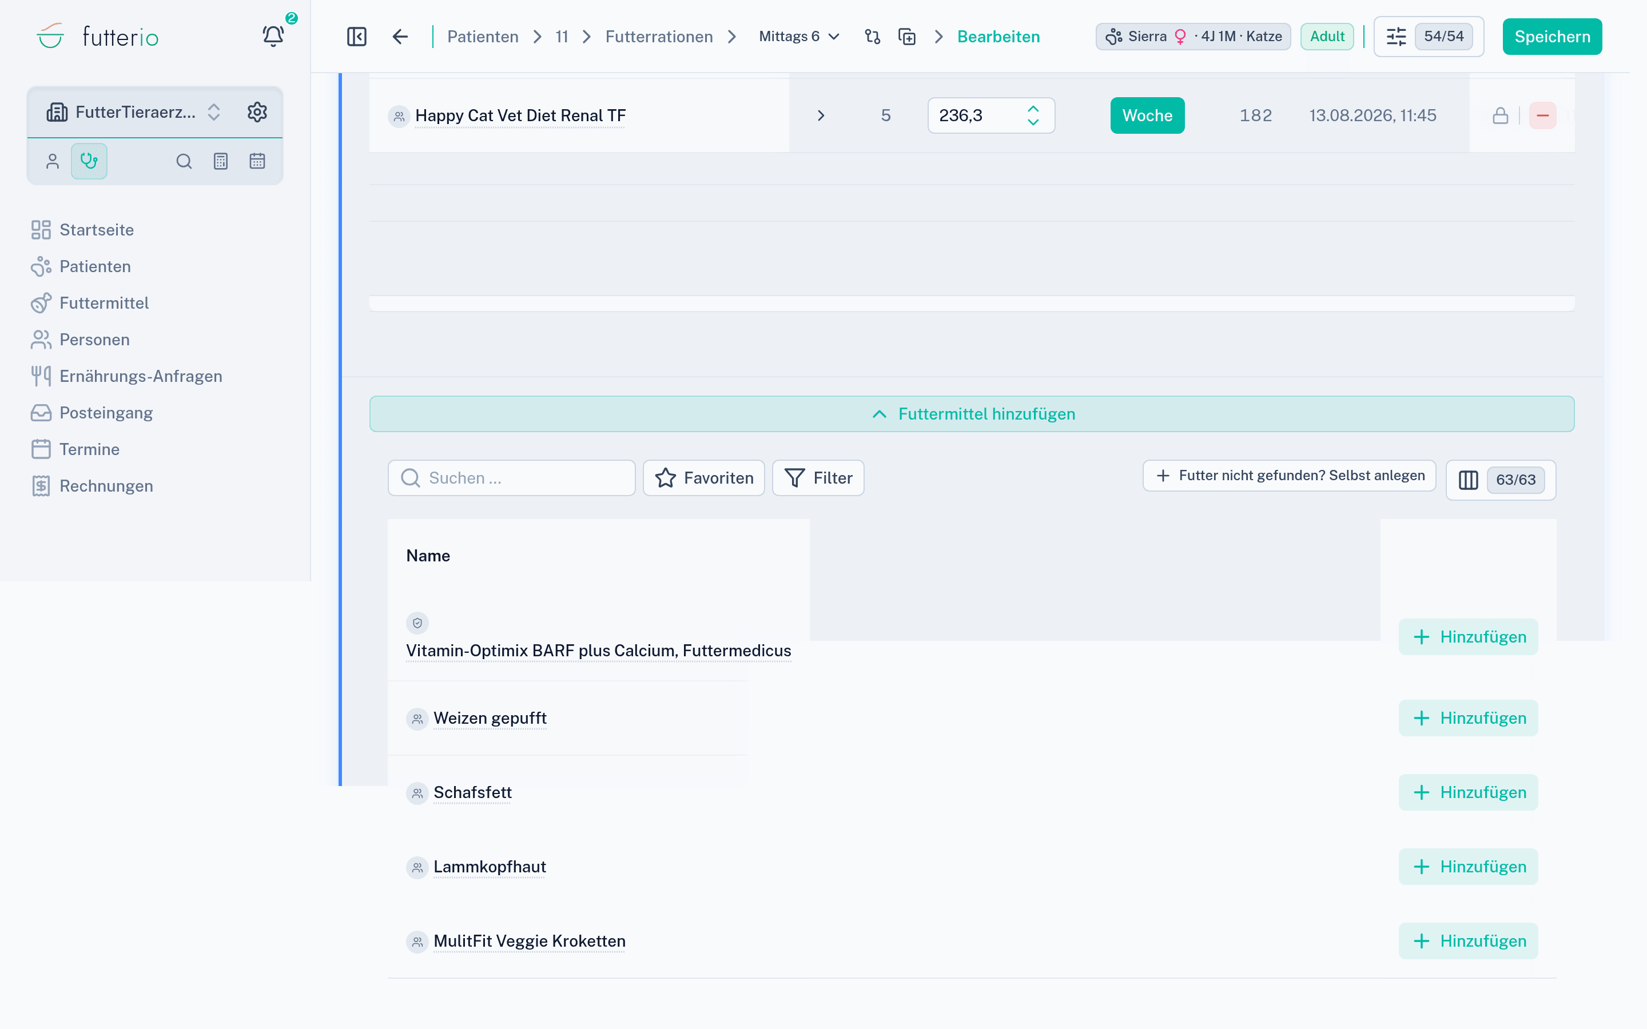Screen dimensions: 1647x1029
Task: Switch to the stethoscope vet mode
Action: pyautogui.click(x=89, y=161)
